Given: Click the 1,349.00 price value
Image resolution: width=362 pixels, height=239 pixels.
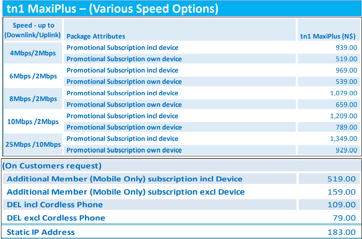Looking at the screenshot, I should pyautogui.click(x=344, y=139).
